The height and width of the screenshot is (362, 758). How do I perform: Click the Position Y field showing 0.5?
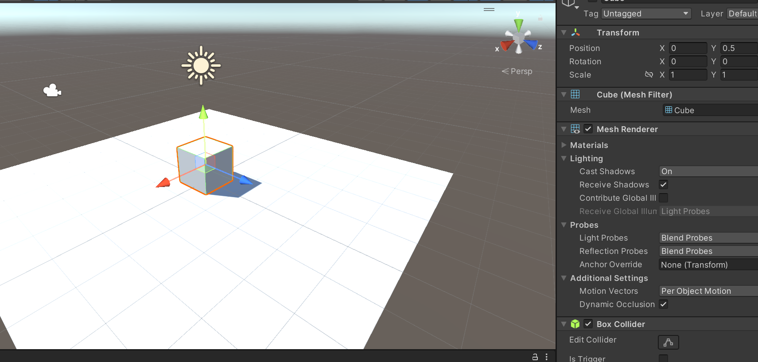click(x=739, y=48)
